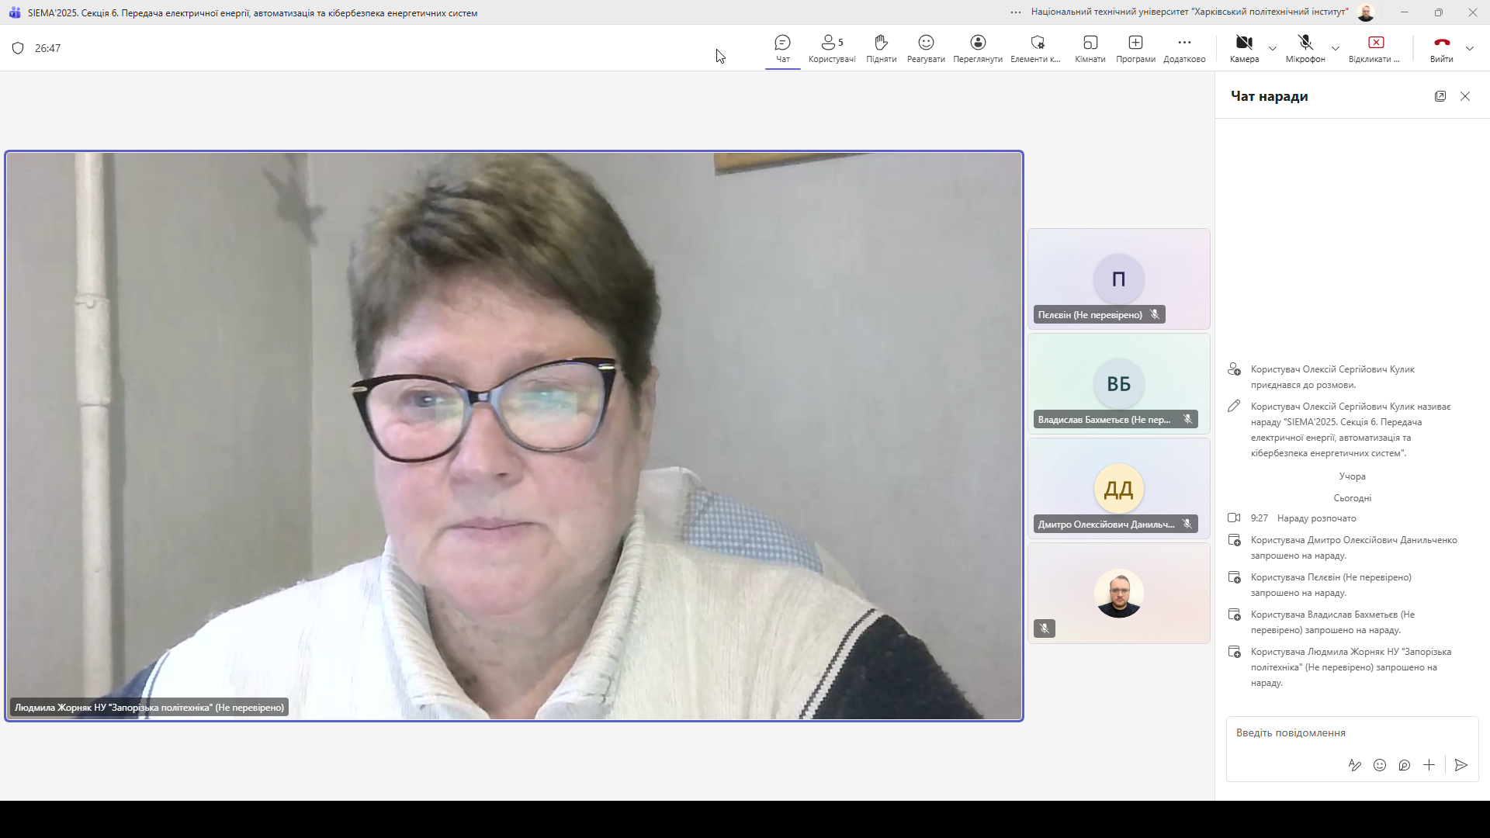Open the Кімнати breakout rooms icon

point(1090,48)
